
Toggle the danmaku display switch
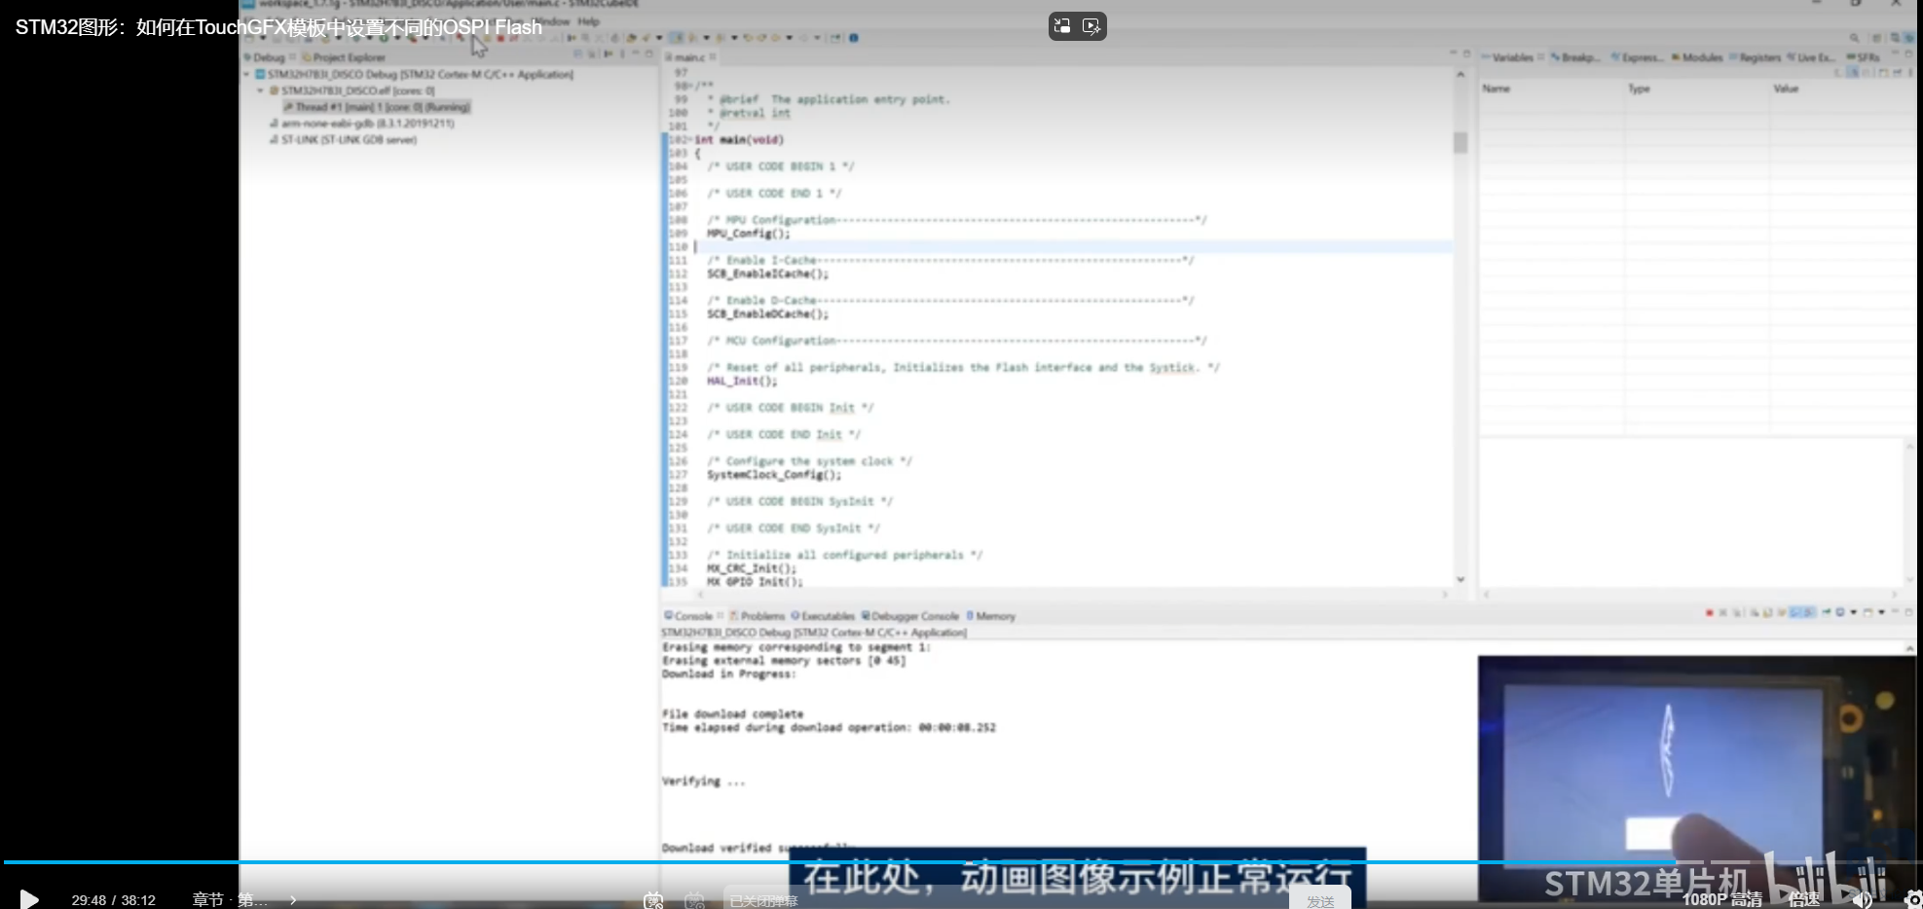(653, 900)
